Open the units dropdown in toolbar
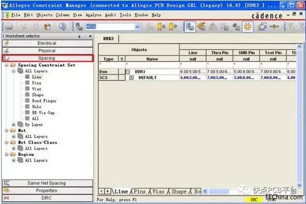 pyautogui.click(x=137, y=26)
